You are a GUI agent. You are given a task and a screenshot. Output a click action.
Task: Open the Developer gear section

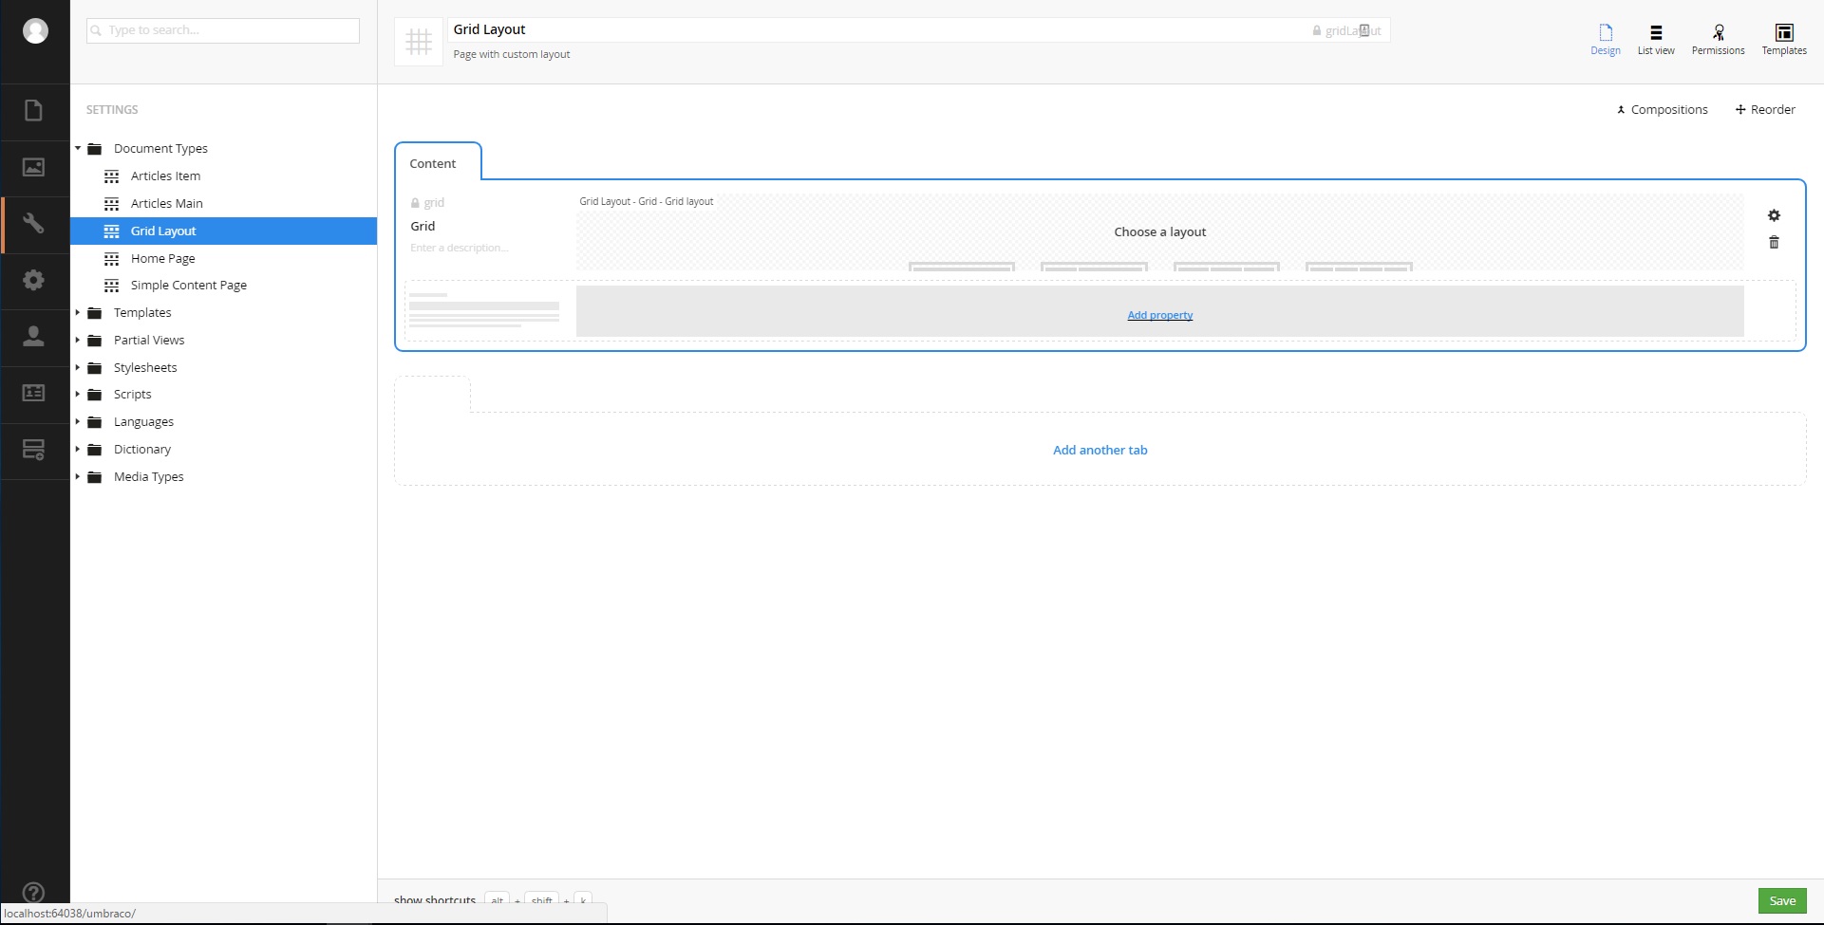(x=34, y=280)
